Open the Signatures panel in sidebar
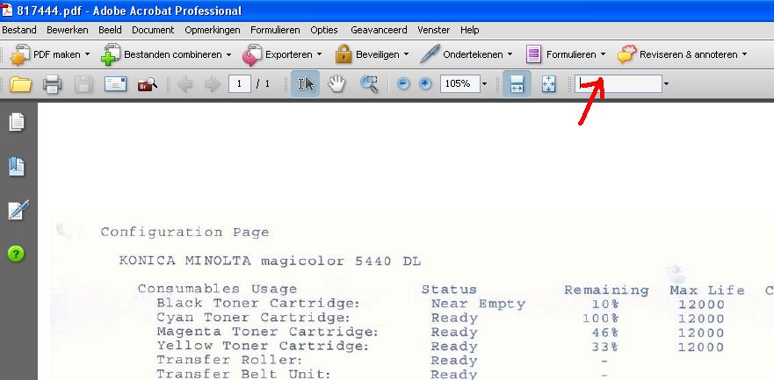This screenshot has width=774, height=380. [18, 210]
